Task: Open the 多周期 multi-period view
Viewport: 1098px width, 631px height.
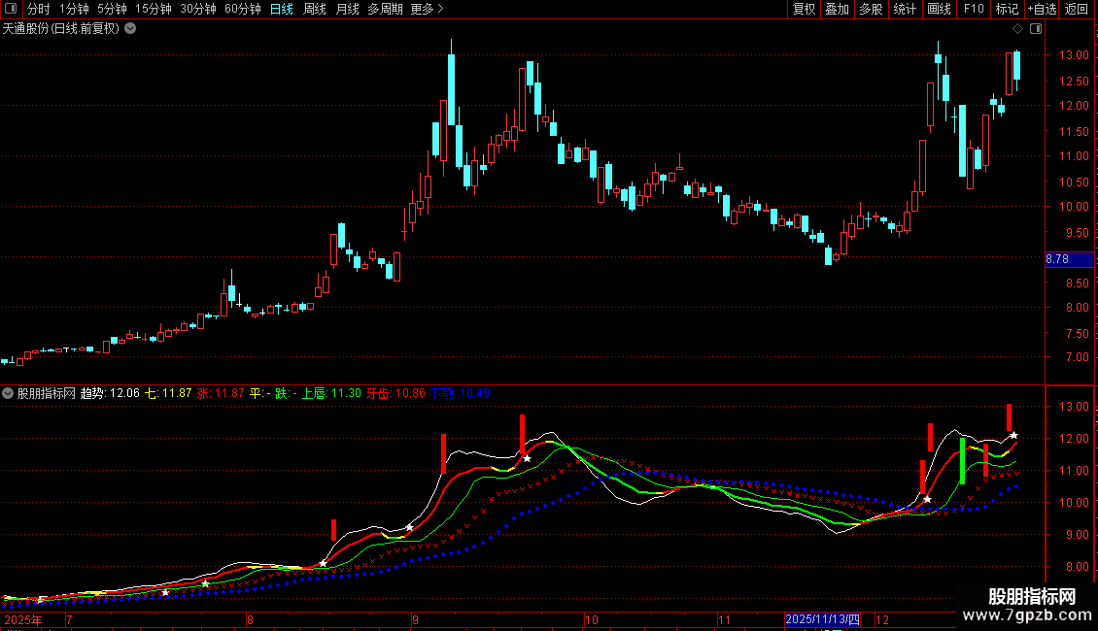Action: [385, 9]
